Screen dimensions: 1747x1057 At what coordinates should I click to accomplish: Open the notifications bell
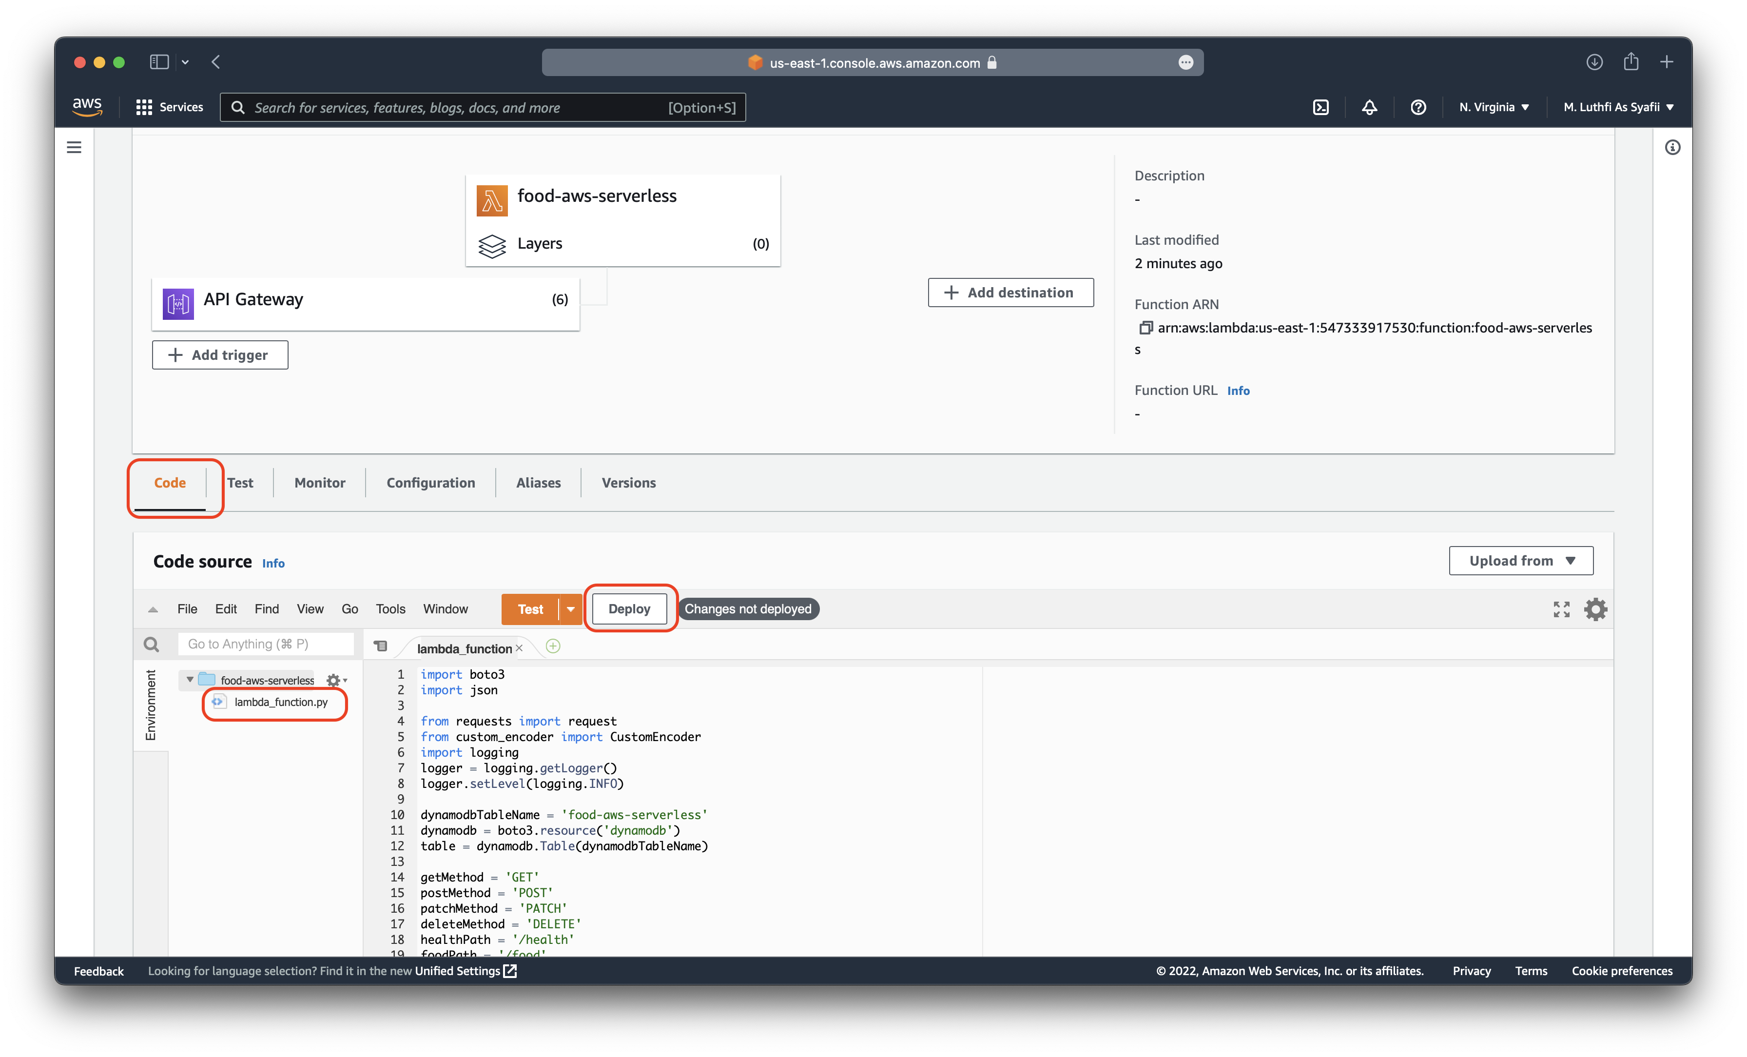(1369, 107)
